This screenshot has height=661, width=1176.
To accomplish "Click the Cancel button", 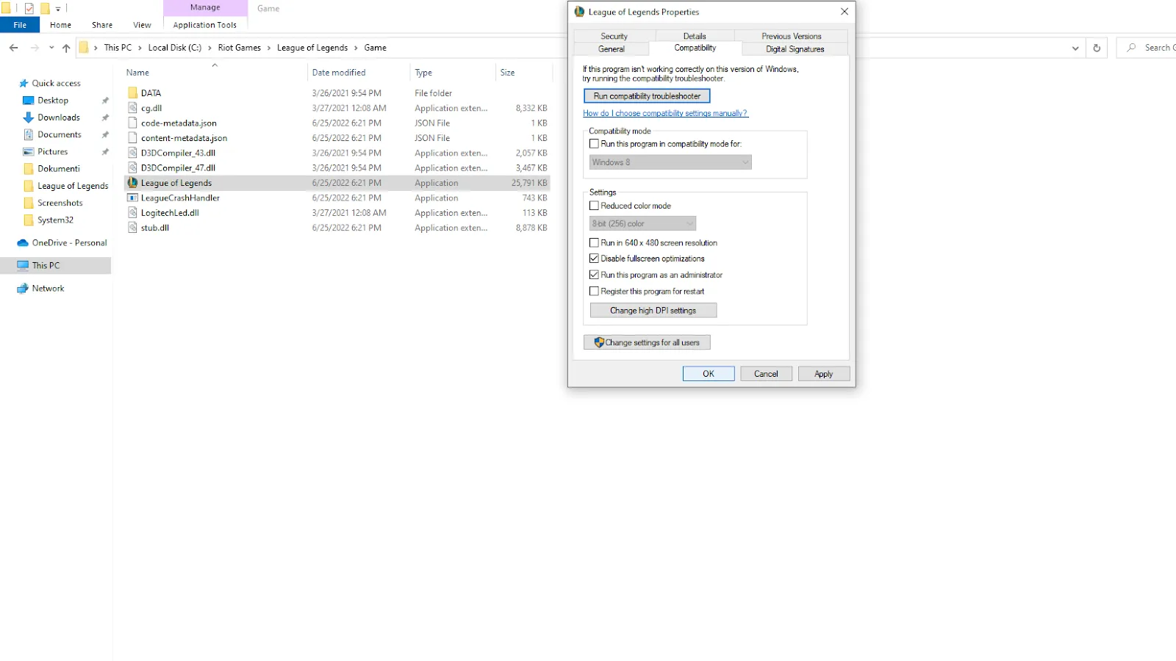I will 766,374.
